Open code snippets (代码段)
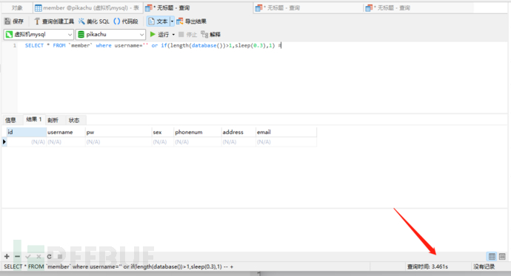The height and width of the screenshot is (276, 511). (126, 21)
